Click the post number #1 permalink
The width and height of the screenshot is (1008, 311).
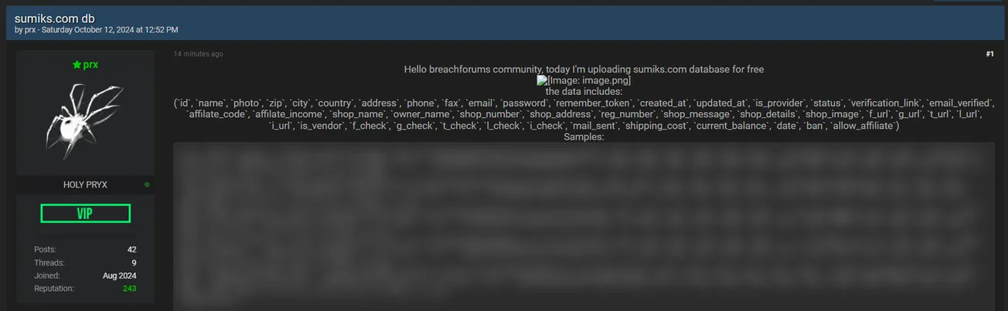989,54
